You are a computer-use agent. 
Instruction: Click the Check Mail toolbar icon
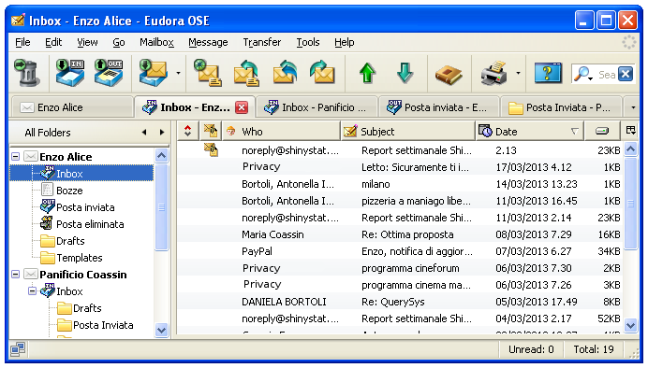point(153,73)
